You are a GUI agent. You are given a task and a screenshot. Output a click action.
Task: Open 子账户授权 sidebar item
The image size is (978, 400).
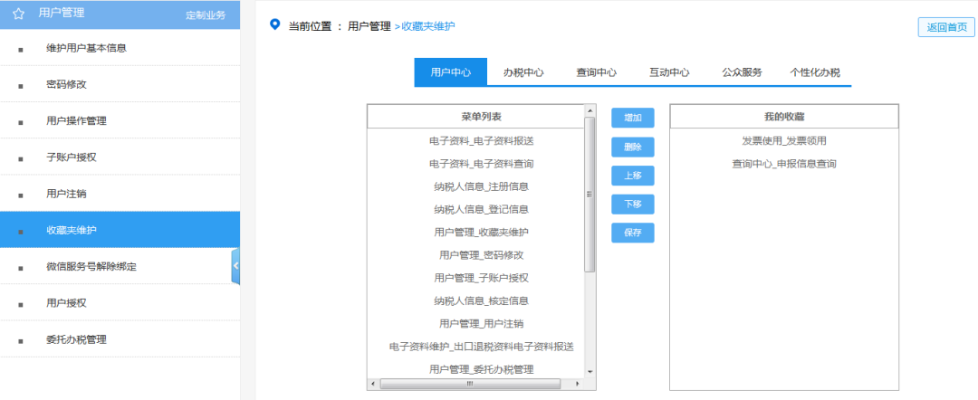pos(120,157)
